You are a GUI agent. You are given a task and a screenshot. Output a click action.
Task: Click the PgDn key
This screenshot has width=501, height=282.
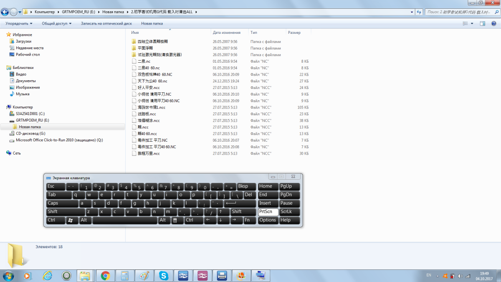(290, 195)
